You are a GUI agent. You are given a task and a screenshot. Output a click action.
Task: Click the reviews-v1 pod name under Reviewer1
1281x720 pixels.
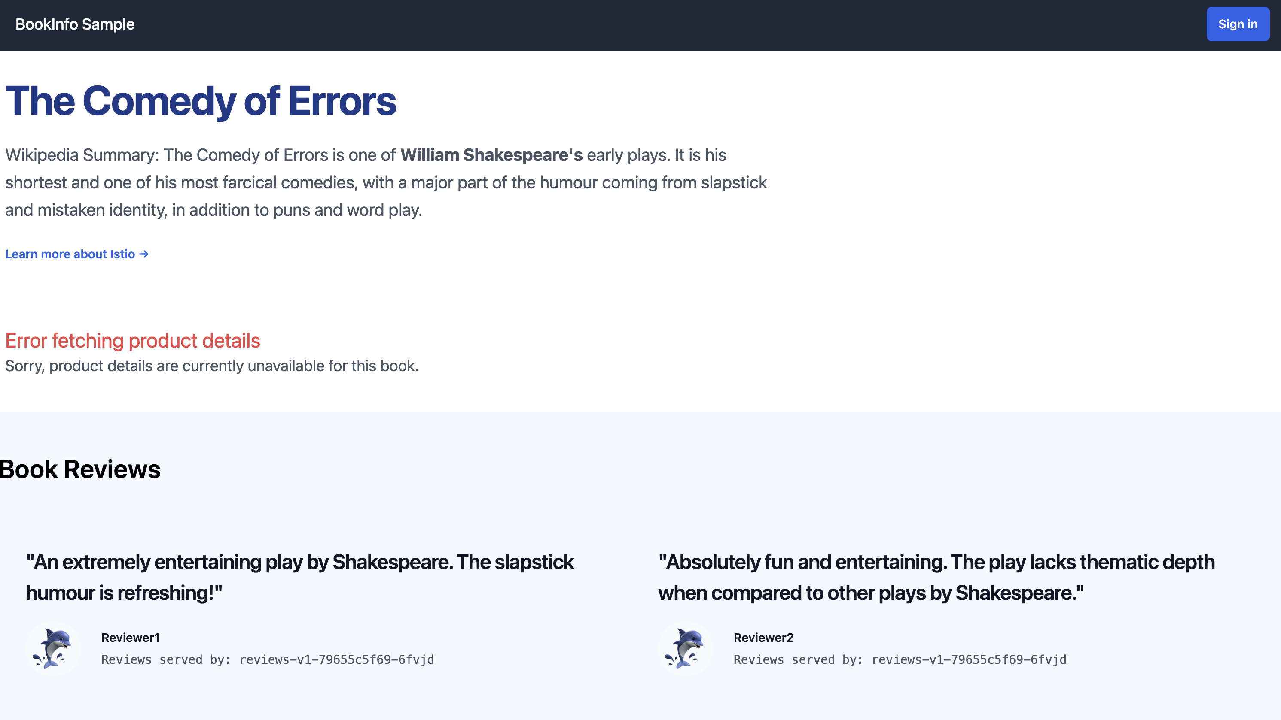pyautogui.click(x=337, y=660)
